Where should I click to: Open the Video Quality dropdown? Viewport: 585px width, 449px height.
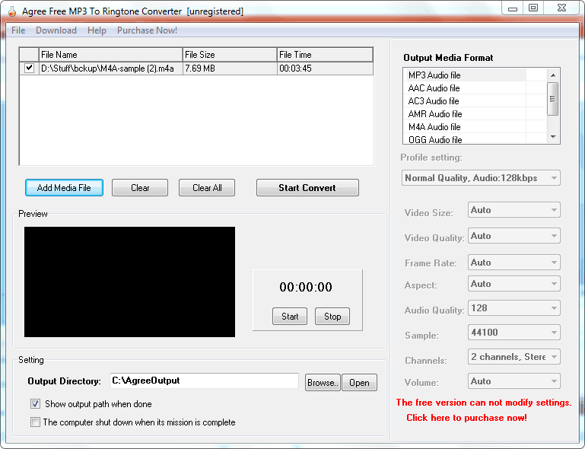click(514, 236)
